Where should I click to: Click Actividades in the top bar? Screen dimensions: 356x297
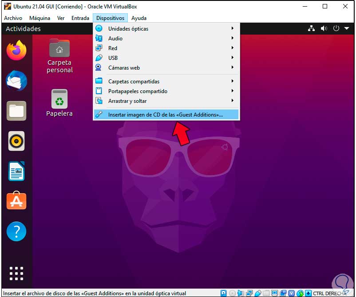click(x=23, y=28)
